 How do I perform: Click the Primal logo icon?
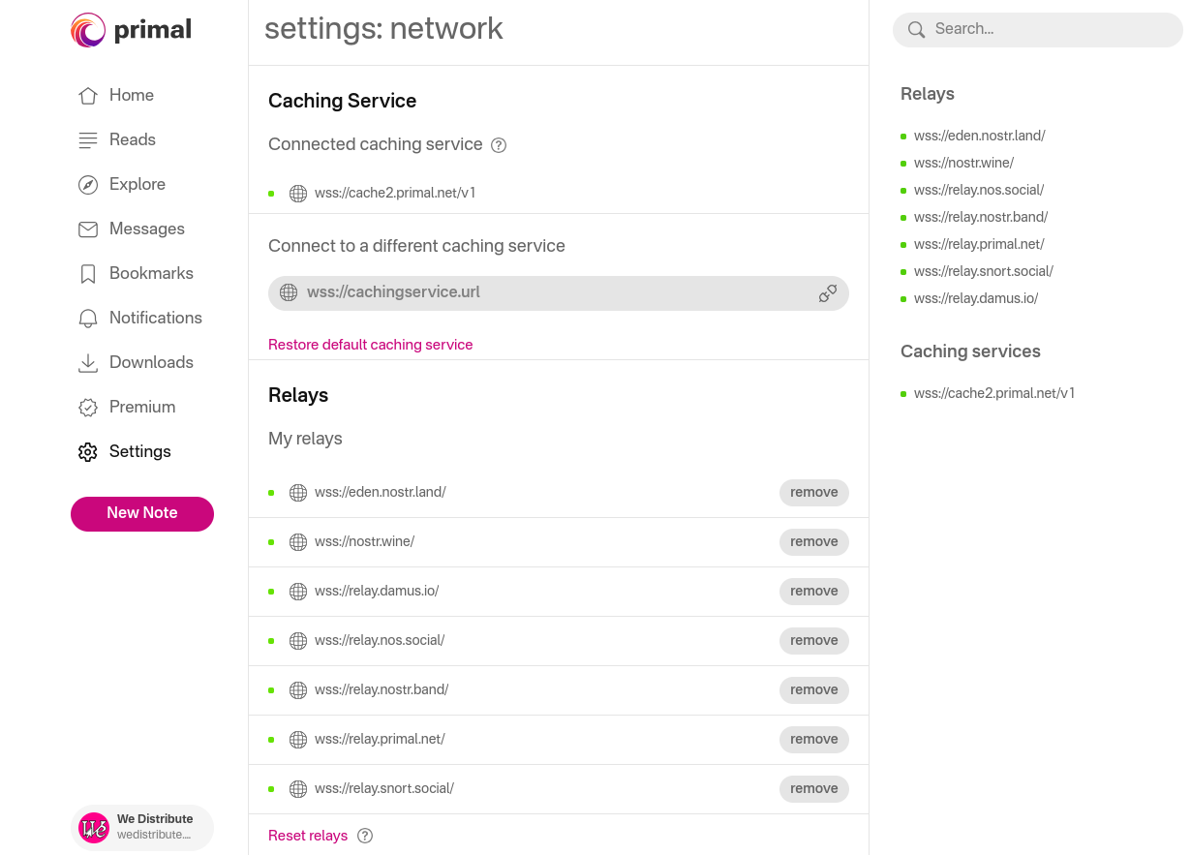(x=88, y=30)
